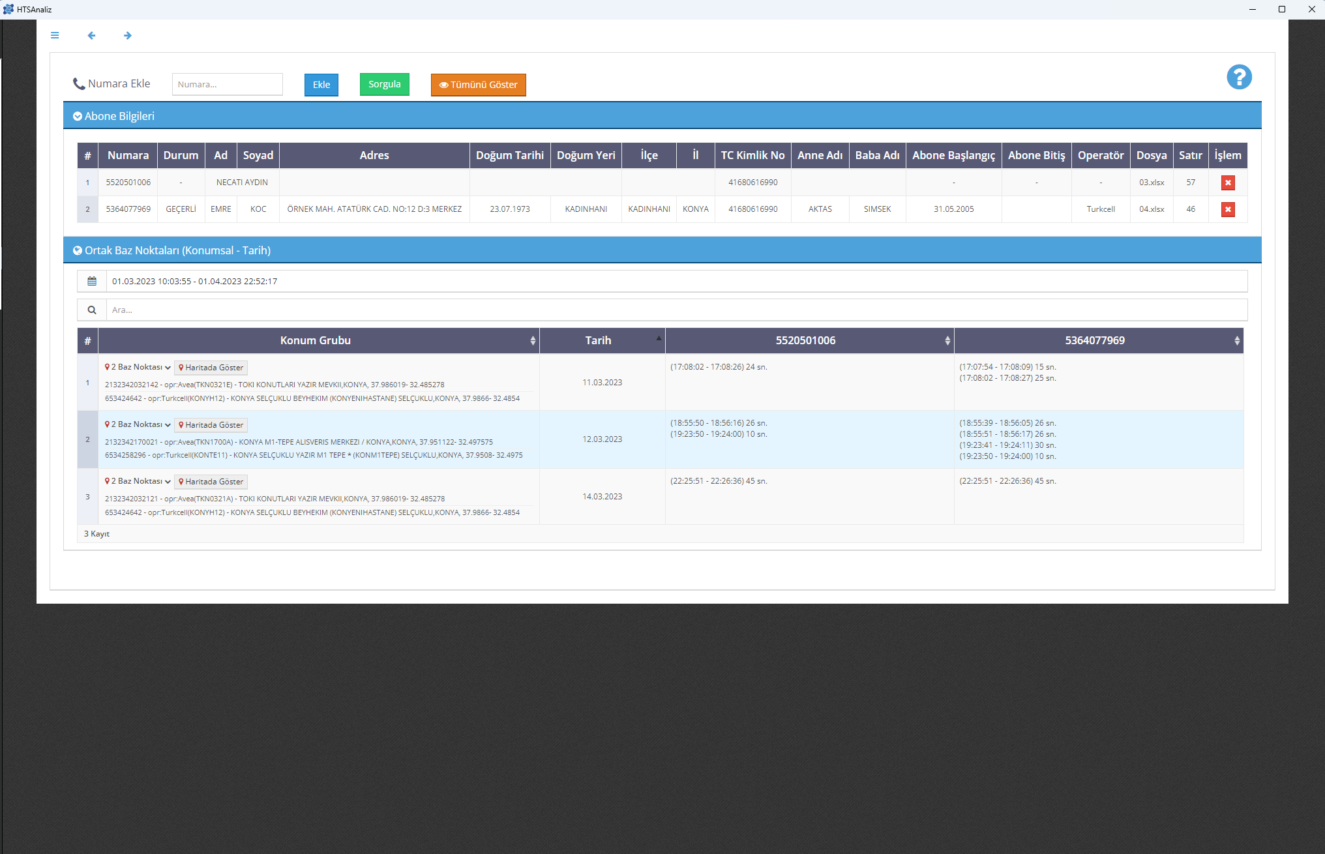The image size is (1325, 854).
Task: Open the date range field
Action: click(x=677, y=281)
